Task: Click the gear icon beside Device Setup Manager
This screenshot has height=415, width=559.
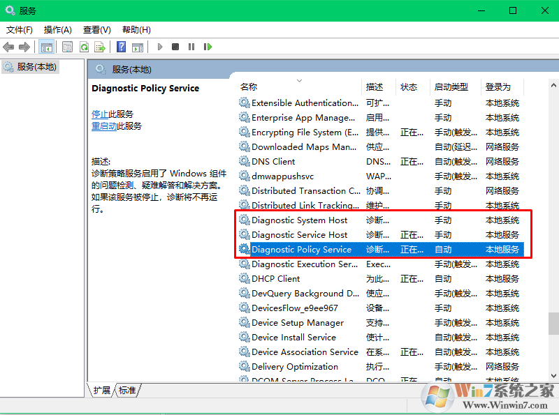Action: click(x=244, y=322)
